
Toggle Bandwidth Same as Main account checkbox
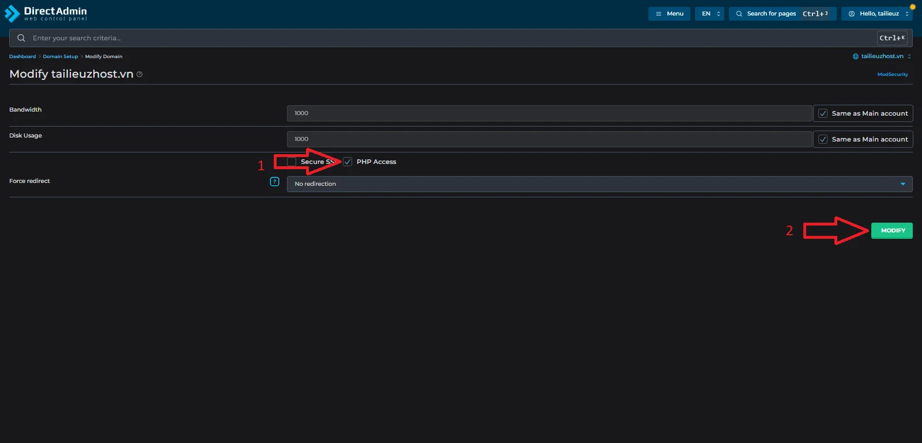click(x=823, y=113)
